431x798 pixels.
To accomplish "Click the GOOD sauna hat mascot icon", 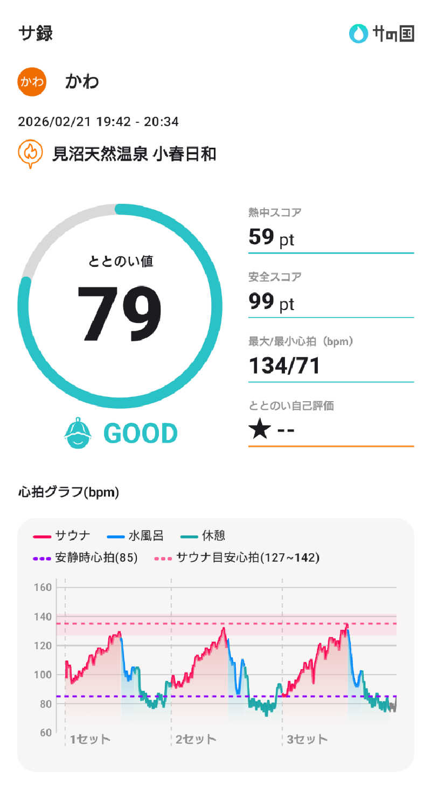I will tap(79, 433).
